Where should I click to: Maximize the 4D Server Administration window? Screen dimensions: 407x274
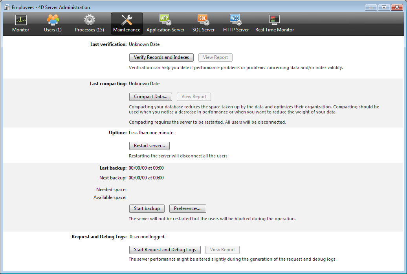383,7
